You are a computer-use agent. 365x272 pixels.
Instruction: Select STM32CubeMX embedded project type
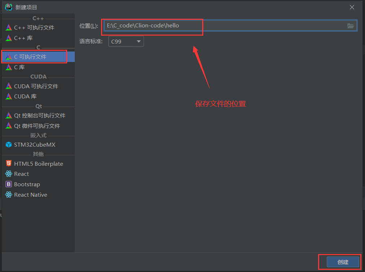[38, 144]
